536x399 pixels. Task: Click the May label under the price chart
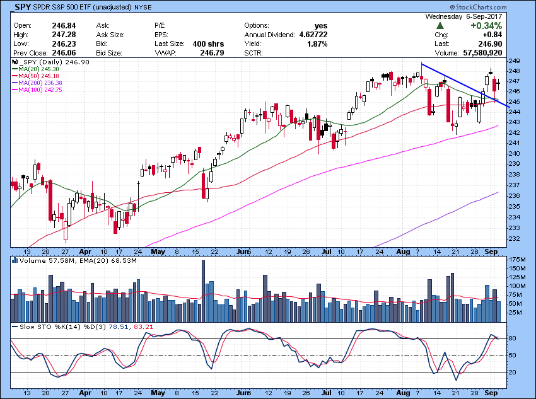click(158, 252)
